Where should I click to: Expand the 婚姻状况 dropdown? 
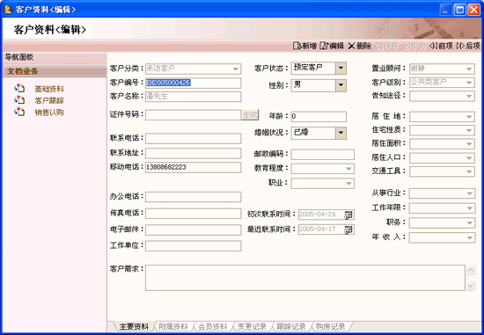coord(341,133)
